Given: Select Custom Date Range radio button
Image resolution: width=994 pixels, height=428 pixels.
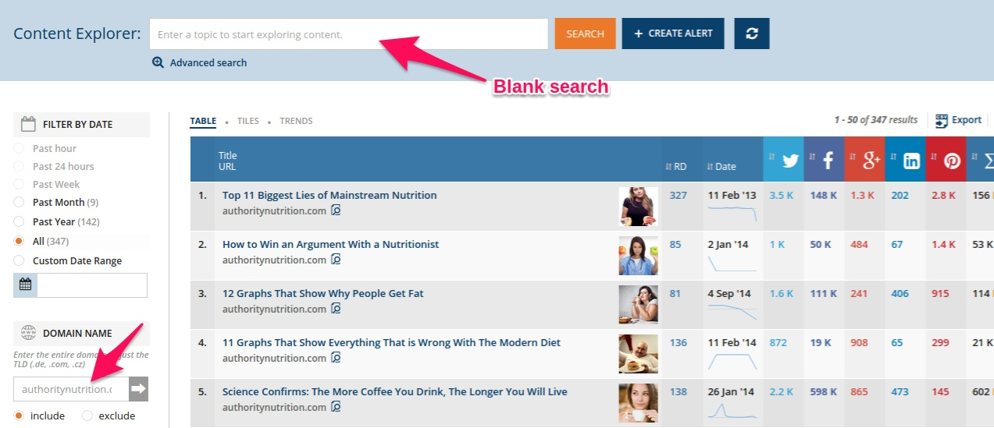Looking at the screenshot, I should point(19,261).
